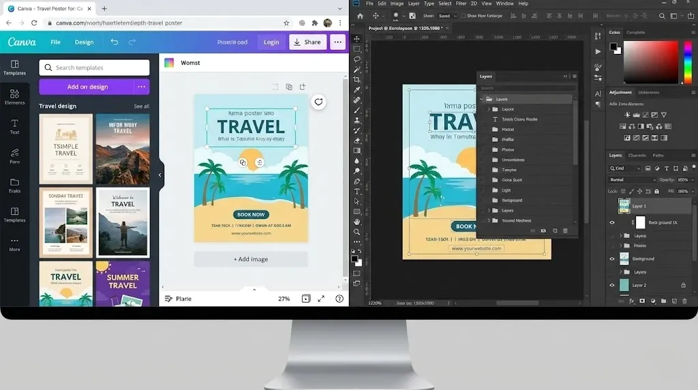
Task: Click the Add on design button
Action: pos(87,87)
